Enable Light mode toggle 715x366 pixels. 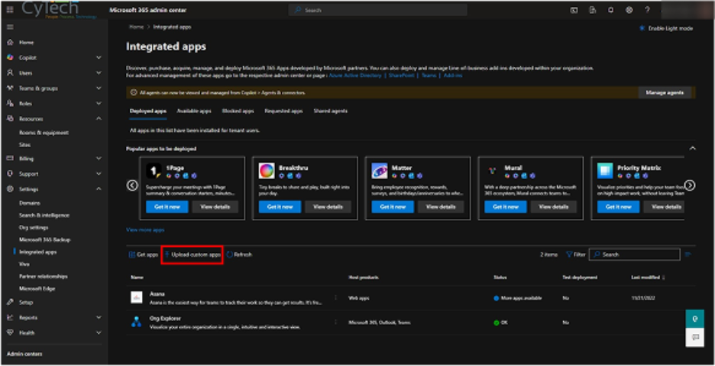point(667,28)
